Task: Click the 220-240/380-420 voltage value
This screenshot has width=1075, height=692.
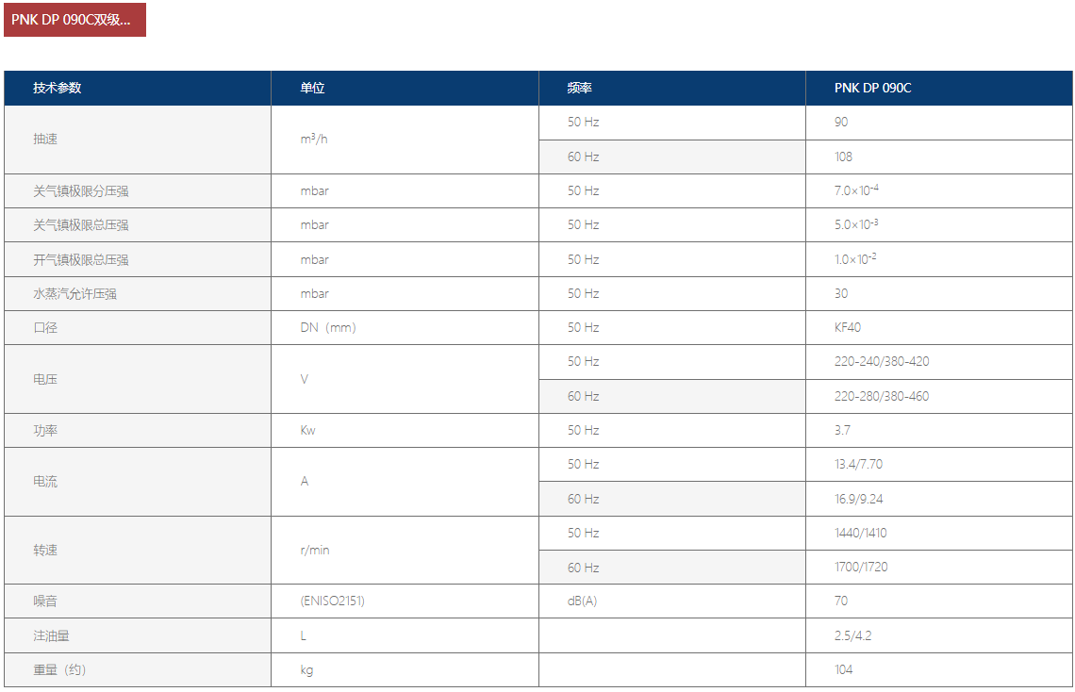Action: pyautogui.click(x=882, y=361)
